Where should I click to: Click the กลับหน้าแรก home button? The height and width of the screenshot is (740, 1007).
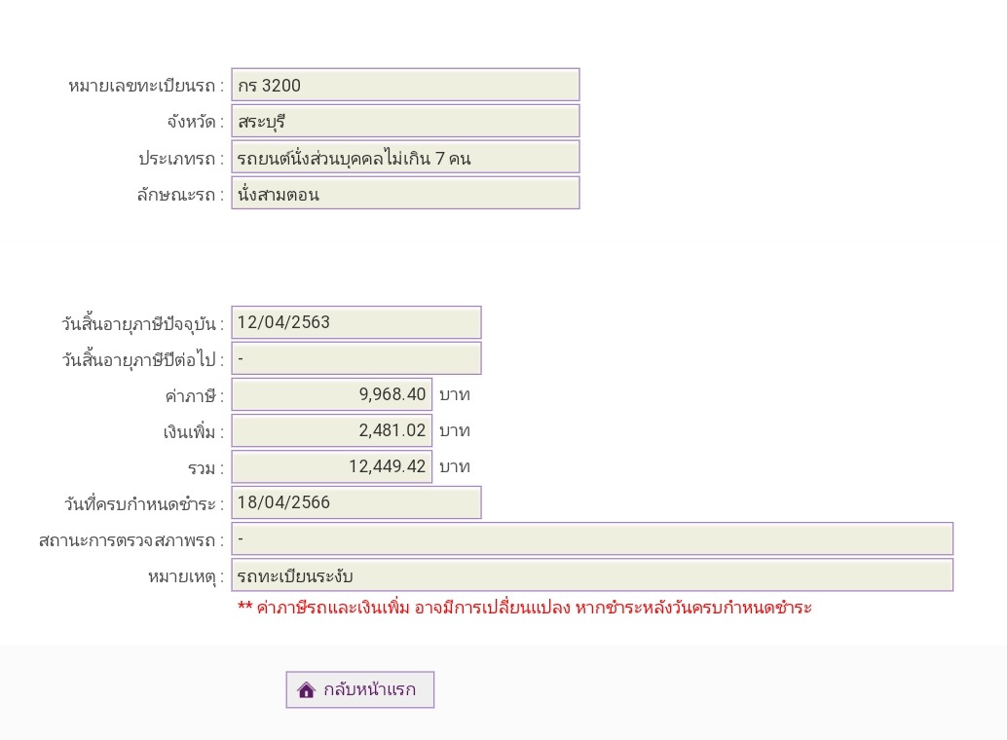click(x=359, y=689)
